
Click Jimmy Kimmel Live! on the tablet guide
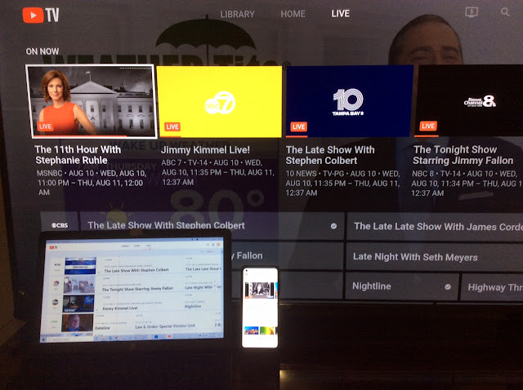[x=120, y=308]
